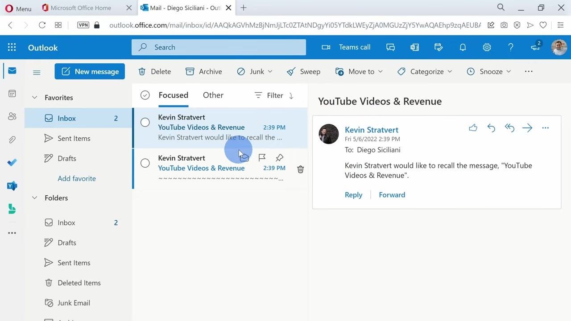571x321 pixels.
Task: Switch to the Other tab
Action: (213, 95)
